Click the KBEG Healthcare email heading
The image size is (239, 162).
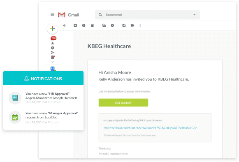[109, 46]
